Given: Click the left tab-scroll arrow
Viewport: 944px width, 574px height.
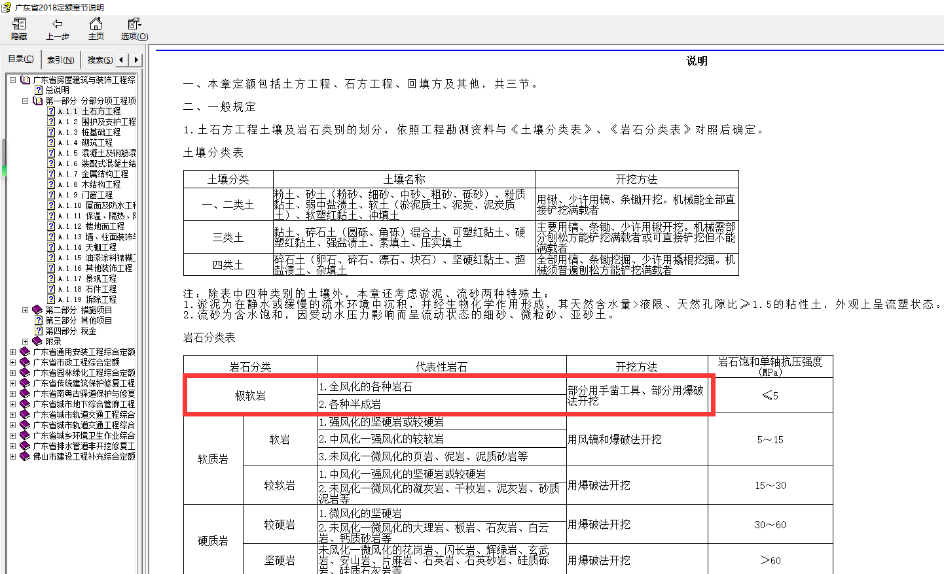Looking at the screenshot, I should [121, 60].
